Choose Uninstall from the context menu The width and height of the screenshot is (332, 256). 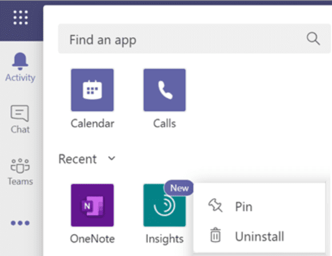pyautogui.click(x=259, y=237)
